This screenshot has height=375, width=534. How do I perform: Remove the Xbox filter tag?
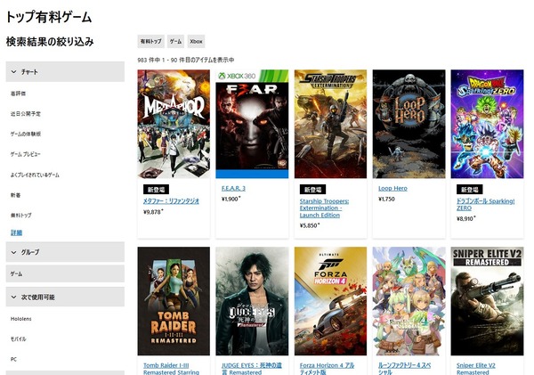coord(196,41)
